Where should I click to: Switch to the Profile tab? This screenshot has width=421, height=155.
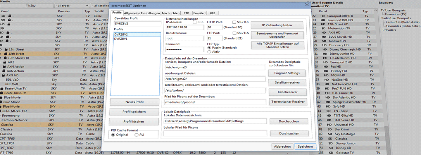pos(117,13)
